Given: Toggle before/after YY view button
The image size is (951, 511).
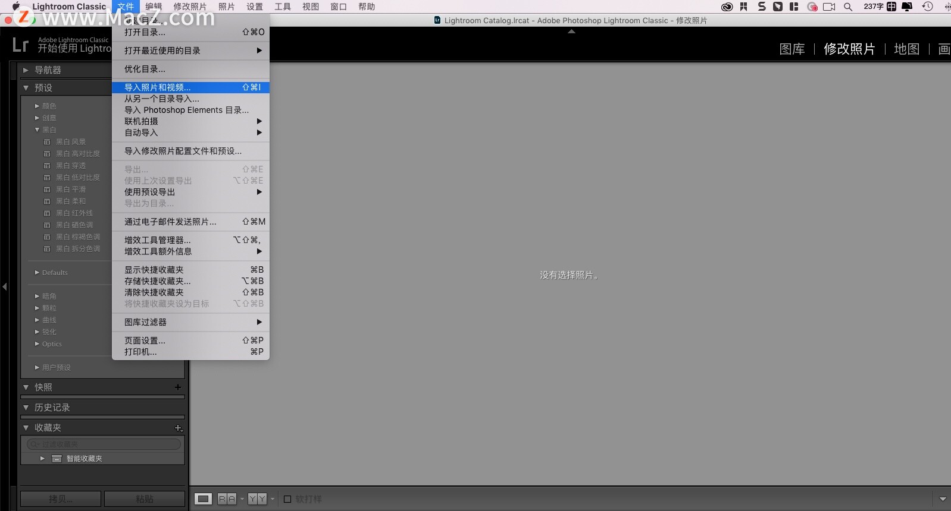Looking at the screenshot, I should tap(258, 499).
